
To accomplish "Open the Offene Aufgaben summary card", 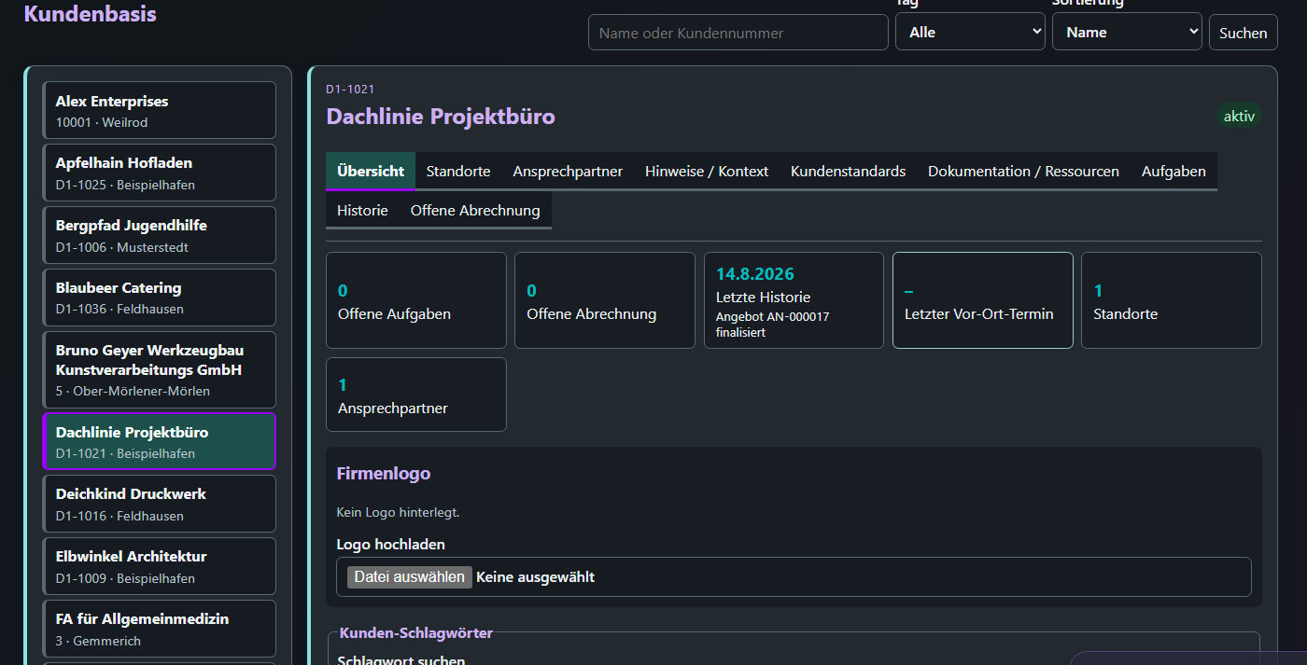I will click(x=416, y=300).
